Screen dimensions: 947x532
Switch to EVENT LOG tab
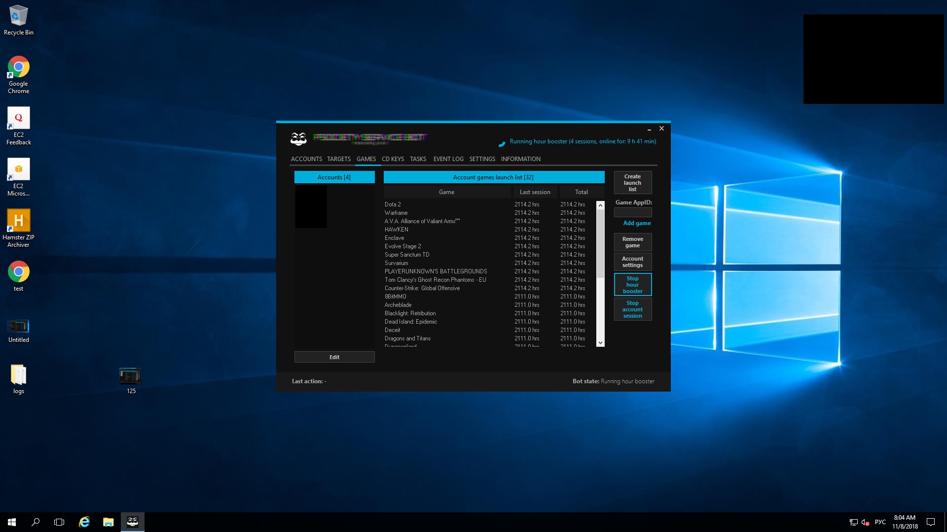448,159
